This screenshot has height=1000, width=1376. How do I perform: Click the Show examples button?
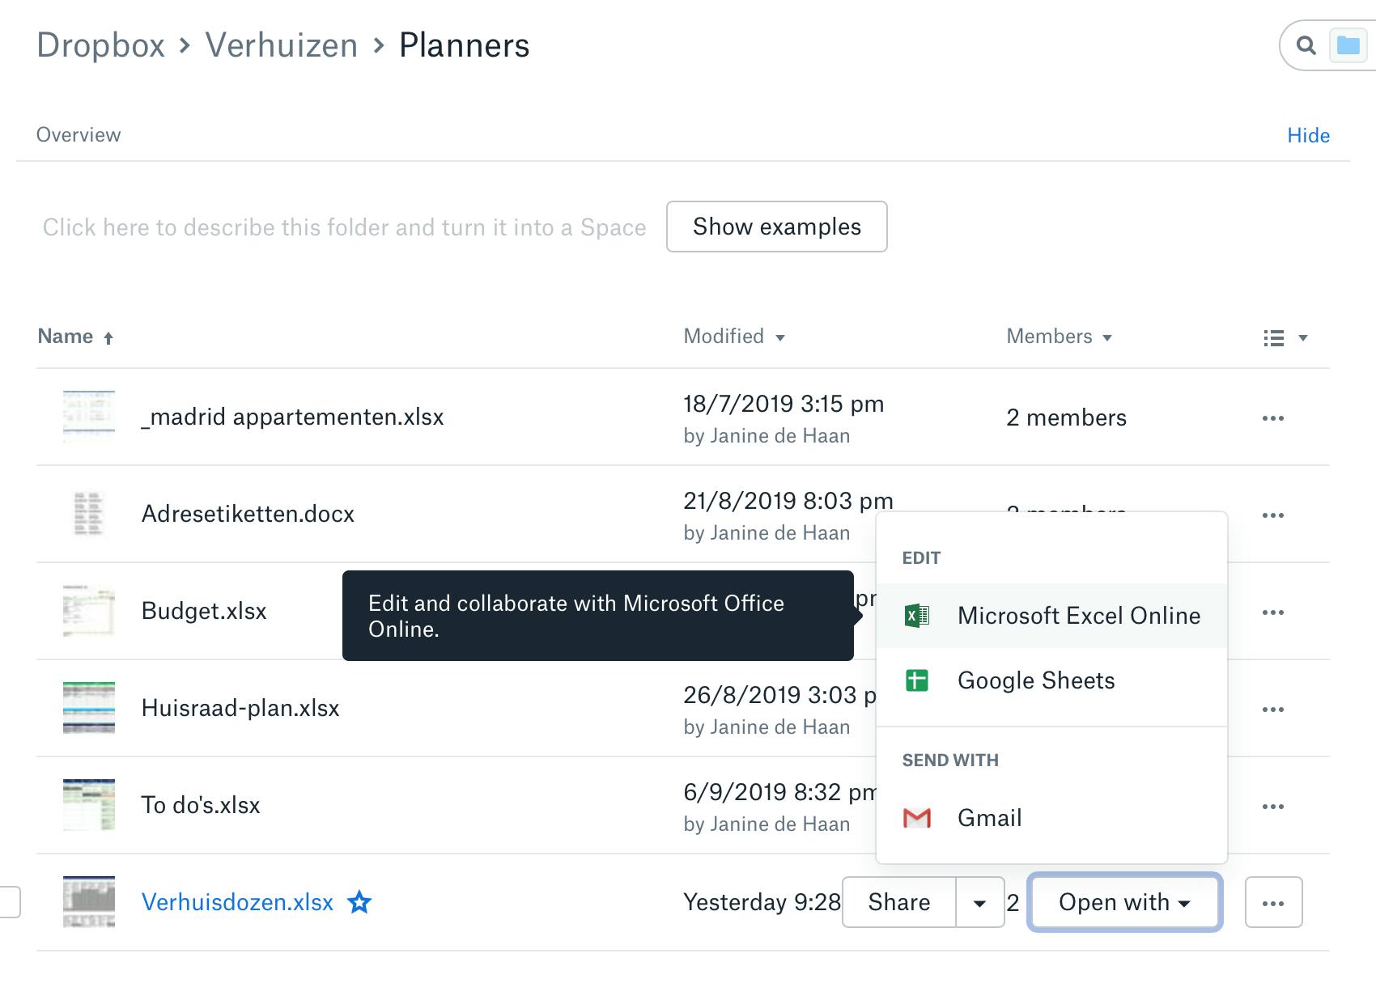776,227
